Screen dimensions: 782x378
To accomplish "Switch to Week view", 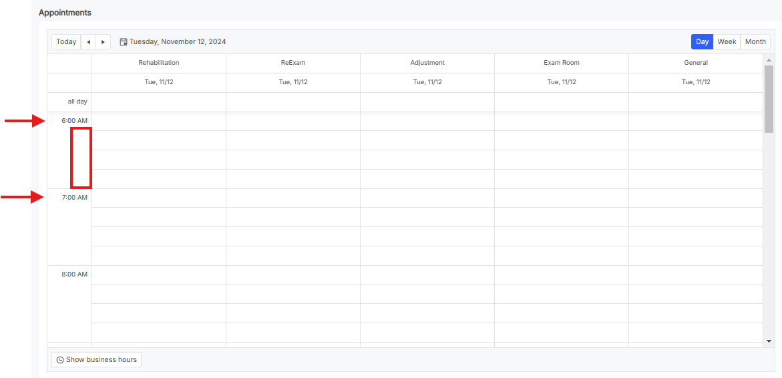I will tap(727, 42).
